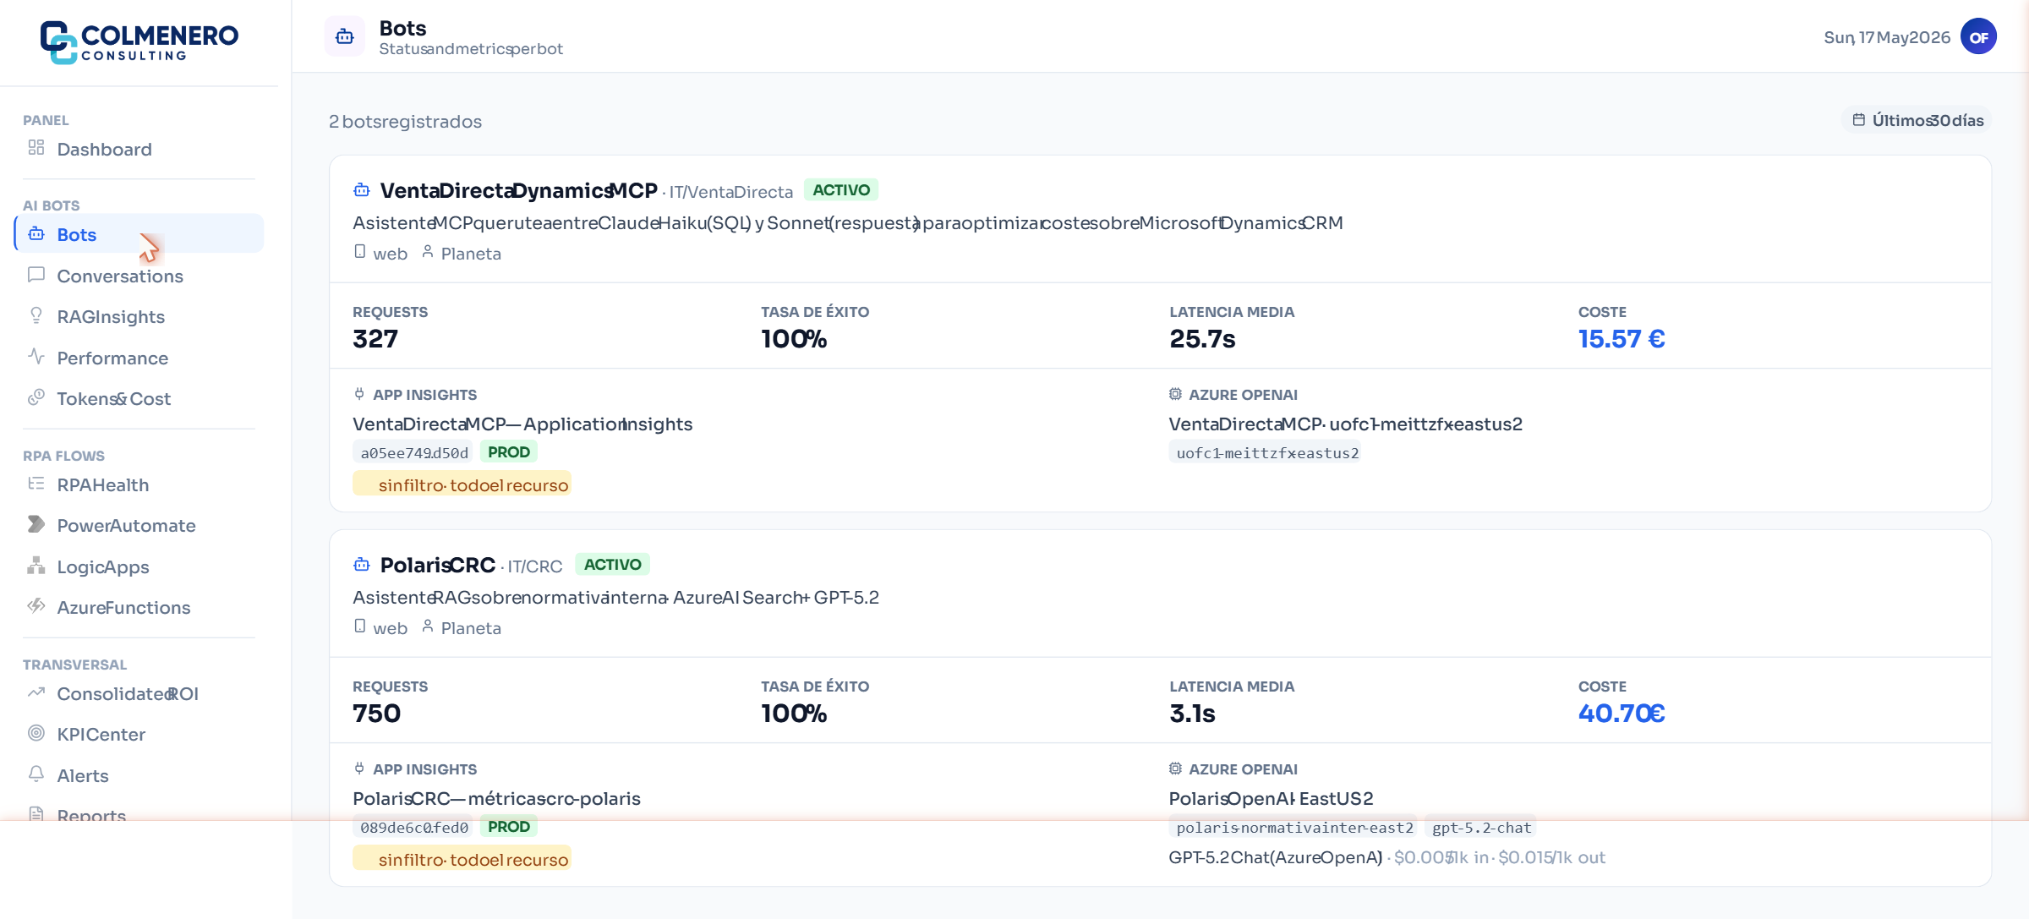Screen dimensions: 2029x919
Task: Click the a05ee749…d50d resource ID chip
Action: pos(413,452)
